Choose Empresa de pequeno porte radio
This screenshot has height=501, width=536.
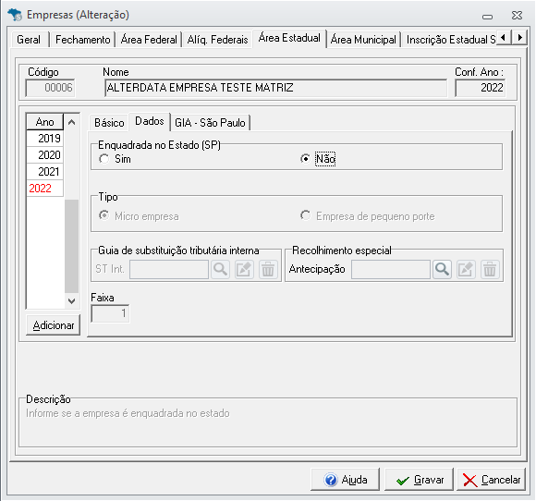point(305,215)
